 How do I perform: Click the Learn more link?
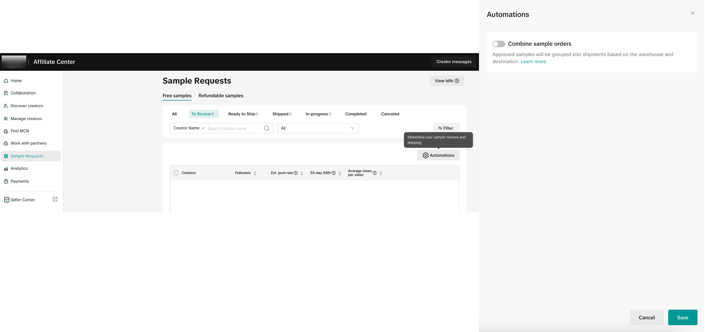point(533,62)
